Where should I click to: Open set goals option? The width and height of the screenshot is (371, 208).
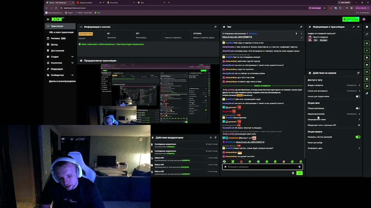[334, 148]
